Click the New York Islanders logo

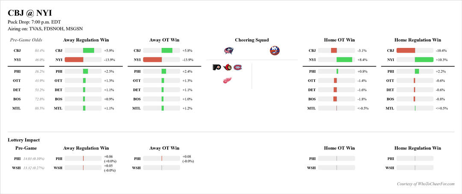275,50
